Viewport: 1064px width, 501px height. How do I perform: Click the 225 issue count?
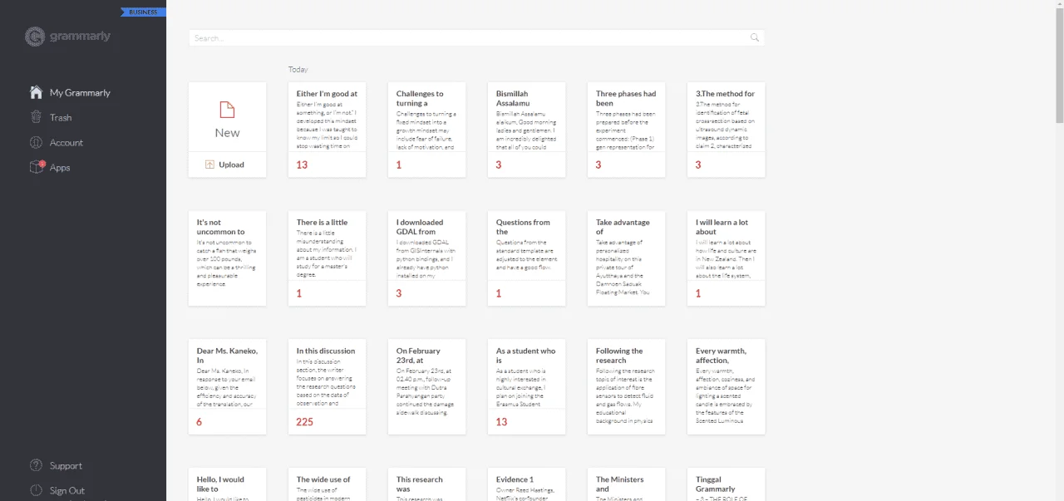pos(304,422)
